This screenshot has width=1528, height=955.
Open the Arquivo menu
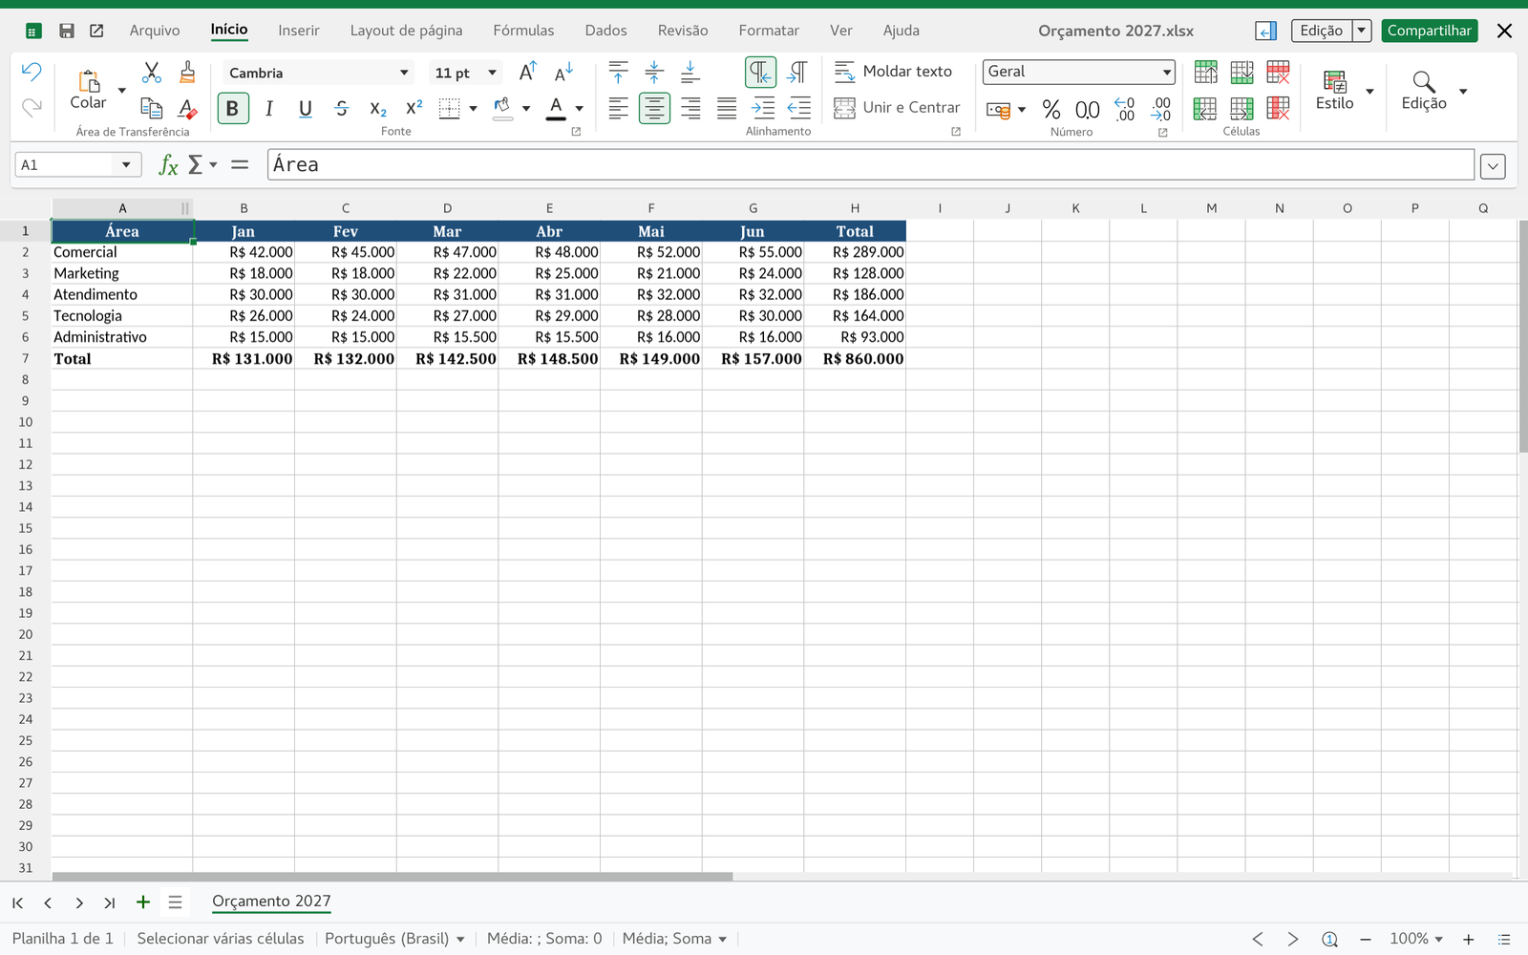coord(155,31)
